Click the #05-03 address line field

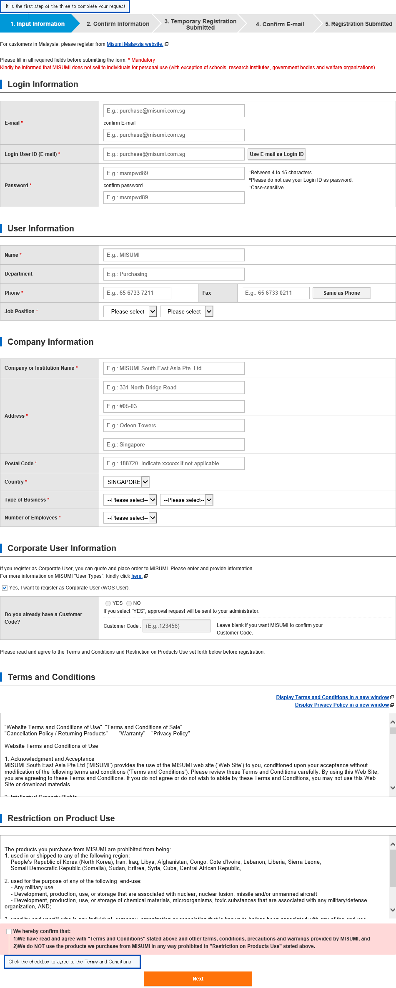174,406
